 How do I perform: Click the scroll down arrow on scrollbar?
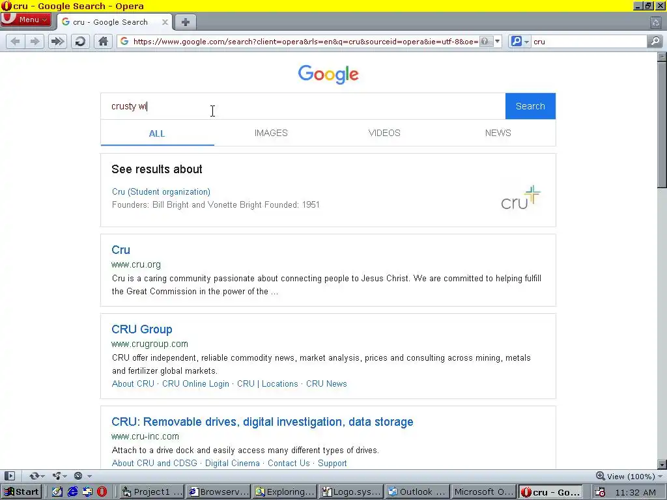(x=662, y=465)
